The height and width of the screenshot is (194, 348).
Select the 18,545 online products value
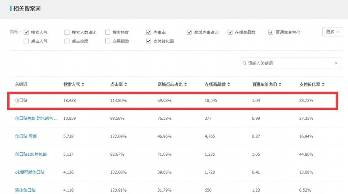tap(211, 101)
